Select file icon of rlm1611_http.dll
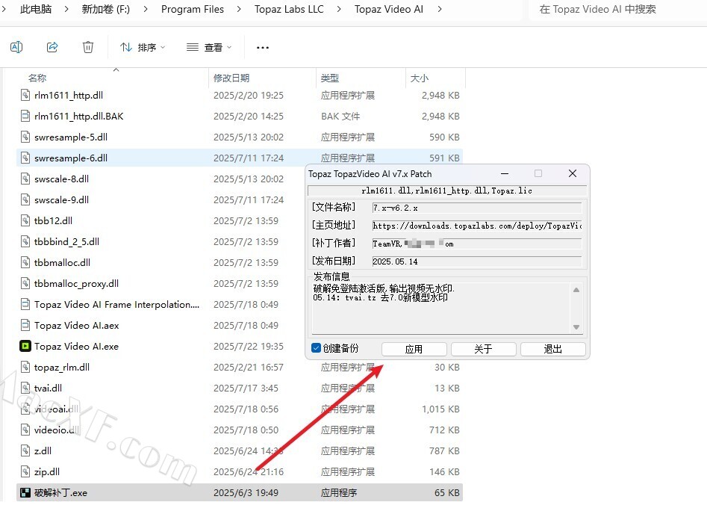This screenshot has width=707, height=514. (x=25, y=95)
